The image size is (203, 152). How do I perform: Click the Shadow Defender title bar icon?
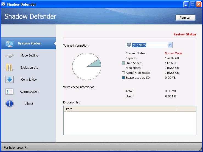pos(3,4)
